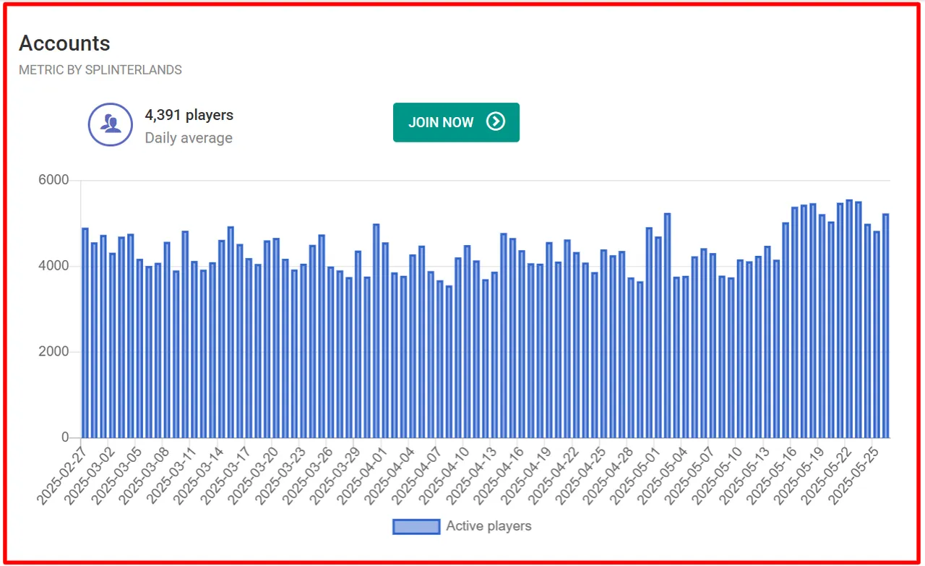Click the 6000 y-axis label
This screenshot has width=925, height=566.
(x=53, y=180)
